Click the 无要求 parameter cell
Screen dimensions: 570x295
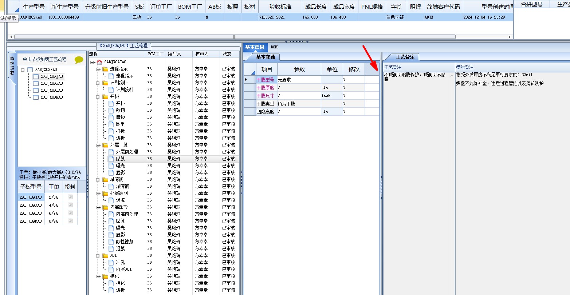299,80
